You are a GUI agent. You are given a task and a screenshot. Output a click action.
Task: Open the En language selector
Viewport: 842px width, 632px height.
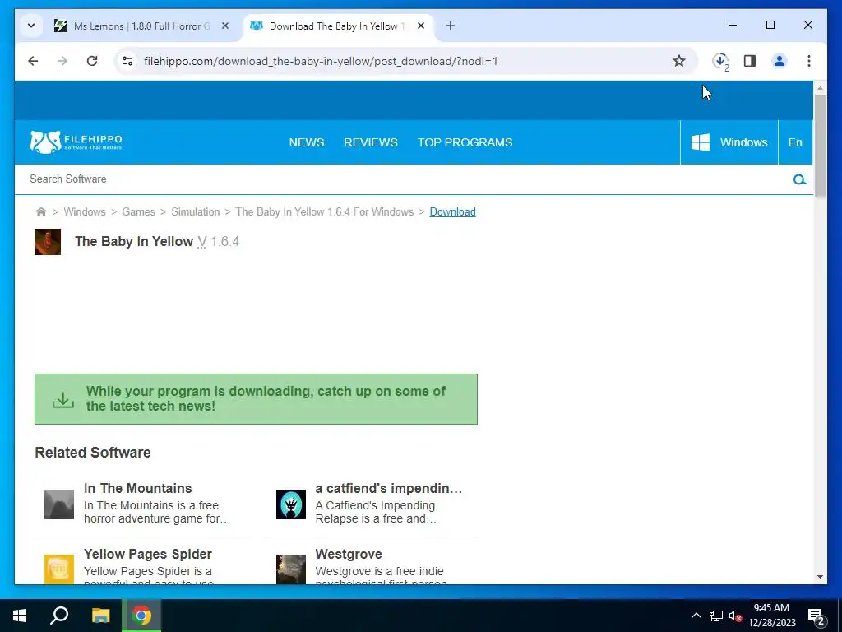click(795, 142)
